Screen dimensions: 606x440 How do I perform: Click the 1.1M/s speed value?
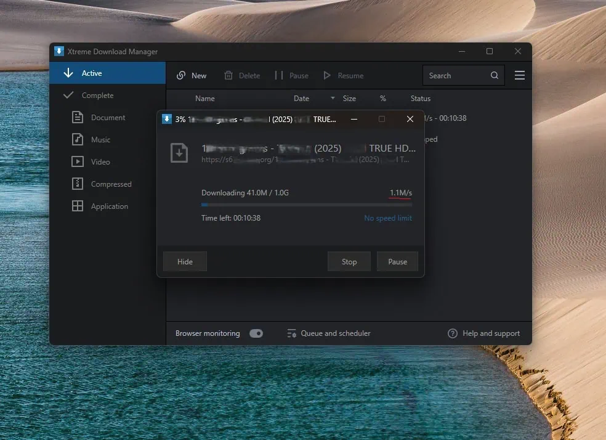pos(401,192)
